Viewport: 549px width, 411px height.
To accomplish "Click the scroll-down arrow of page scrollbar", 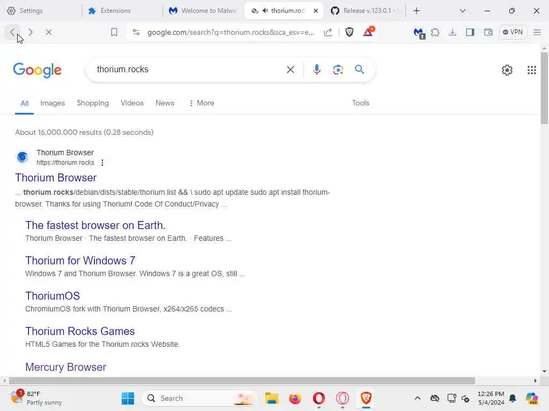I will tap(544, 371).
